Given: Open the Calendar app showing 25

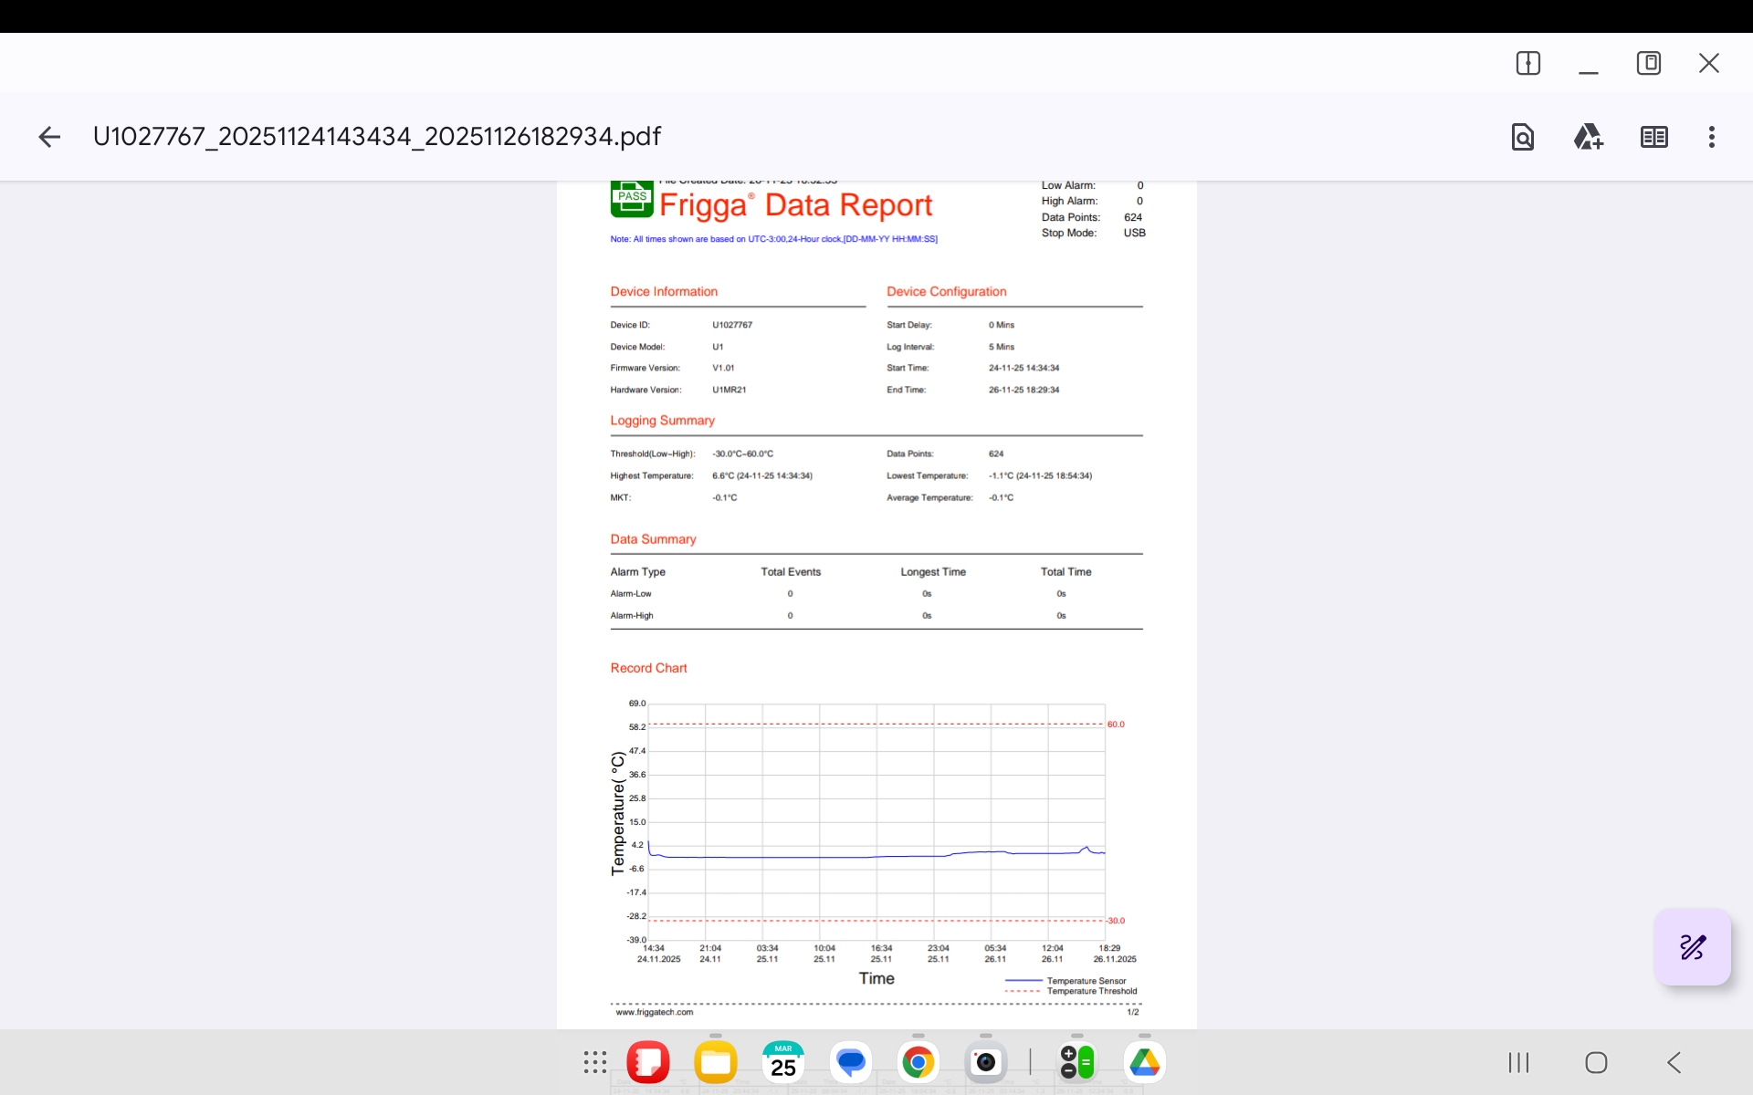Looking at the screenshot, I should 783,1062.
